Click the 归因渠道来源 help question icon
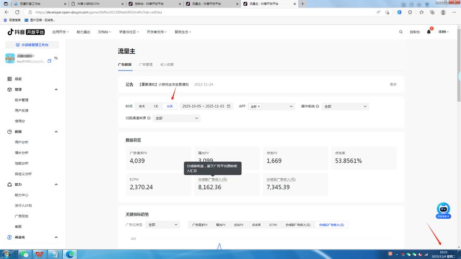The height and width of the screenshot is (259, 461). (149, 118)
